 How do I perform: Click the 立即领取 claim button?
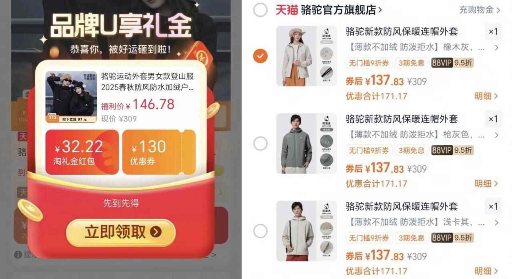click(x=121, y=232)
